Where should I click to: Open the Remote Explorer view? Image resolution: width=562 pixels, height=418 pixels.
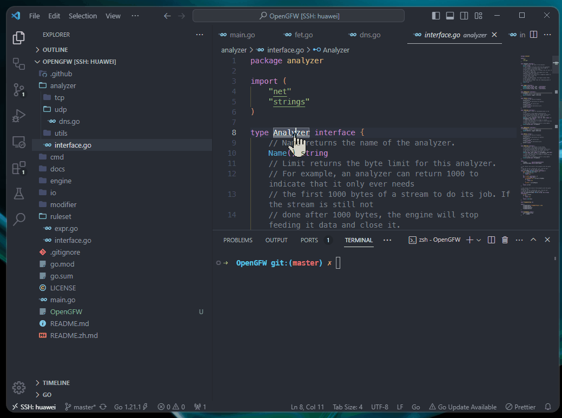coord(19,142)
